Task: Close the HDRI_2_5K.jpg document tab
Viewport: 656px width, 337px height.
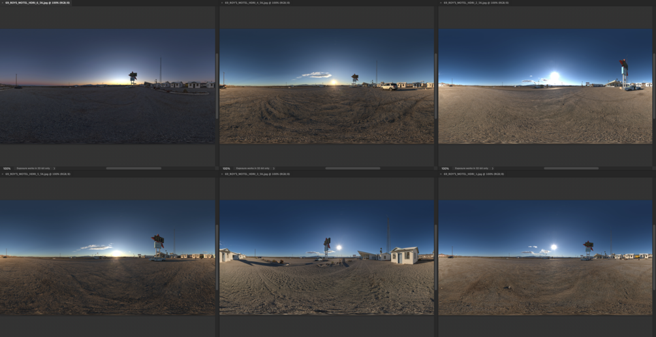Action: 441,3
